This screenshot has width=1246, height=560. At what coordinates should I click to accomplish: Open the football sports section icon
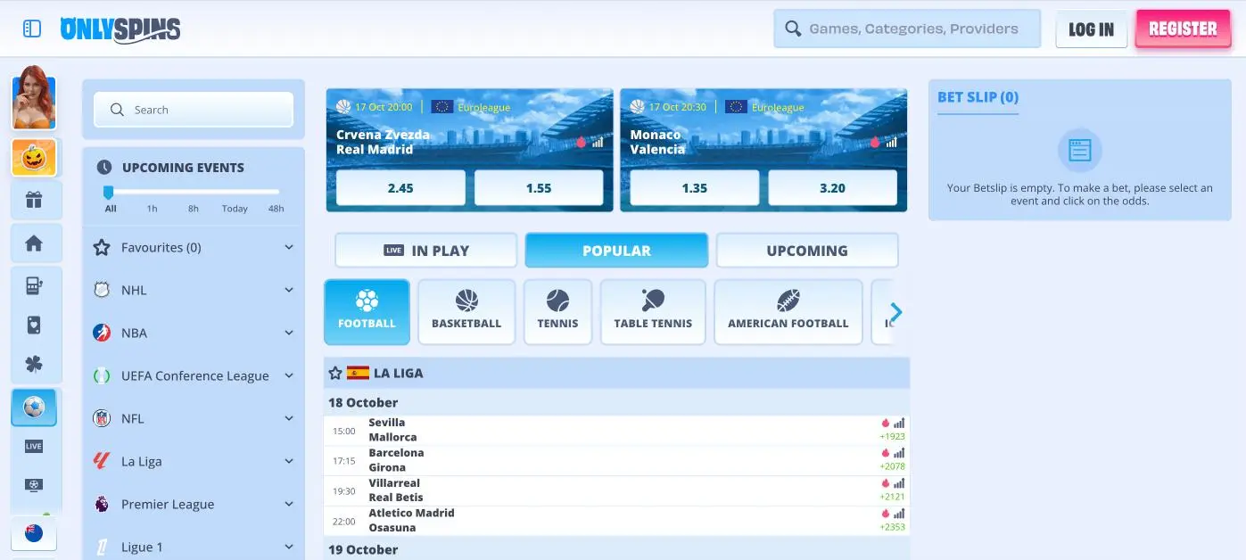click(x=34, y=407)
